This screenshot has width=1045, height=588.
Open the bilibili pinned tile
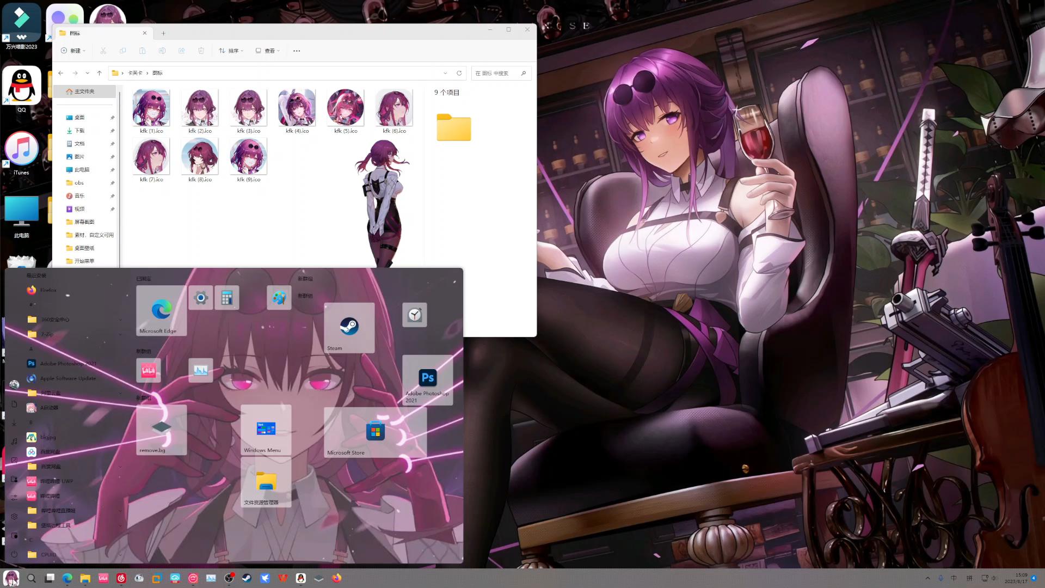[x=148, y=371]
